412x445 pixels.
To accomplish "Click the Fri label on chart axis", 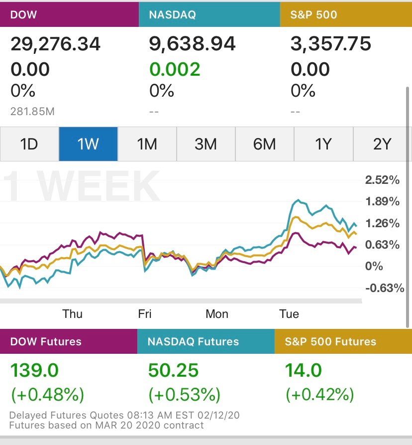I will [x=145, y=314].
